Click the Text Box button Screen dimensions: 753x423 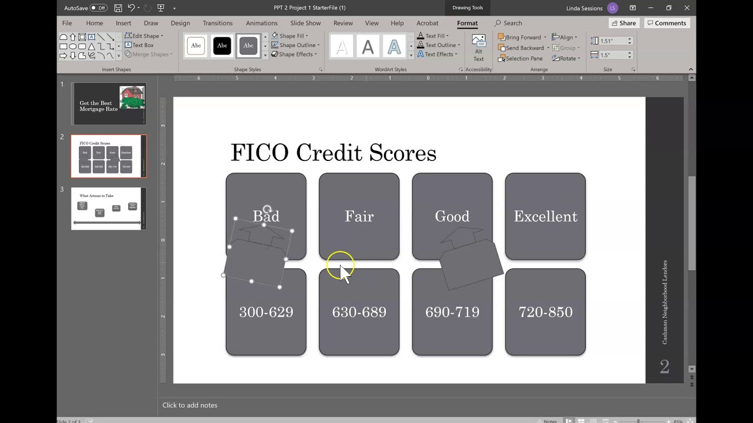point(139,45)
